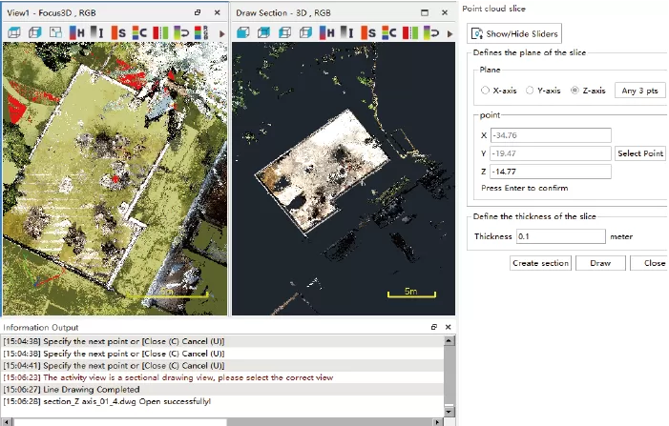The height and width of the screenshot is (426, 669).
Task: Select the X-axis plane option
Action: (499, 91)
